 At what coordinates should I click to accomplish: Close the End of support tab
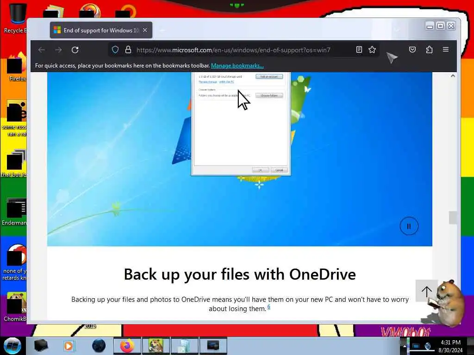pyautogui.click(x=145, y=30)
